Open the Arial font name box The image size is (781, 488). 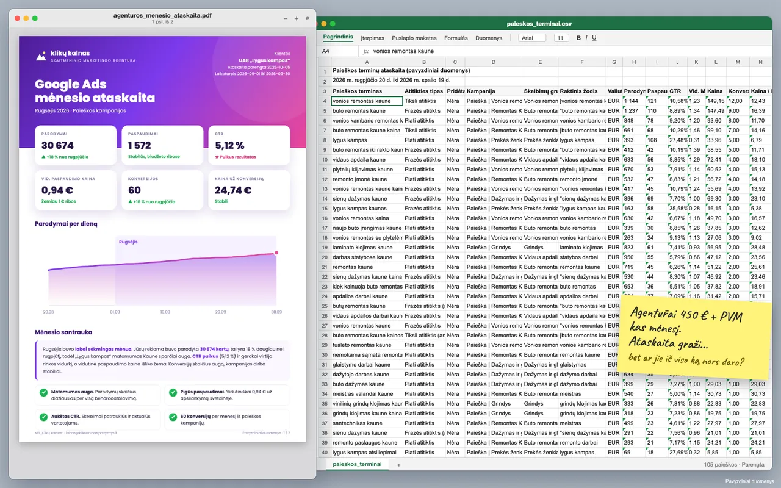(x=532, y=38)
